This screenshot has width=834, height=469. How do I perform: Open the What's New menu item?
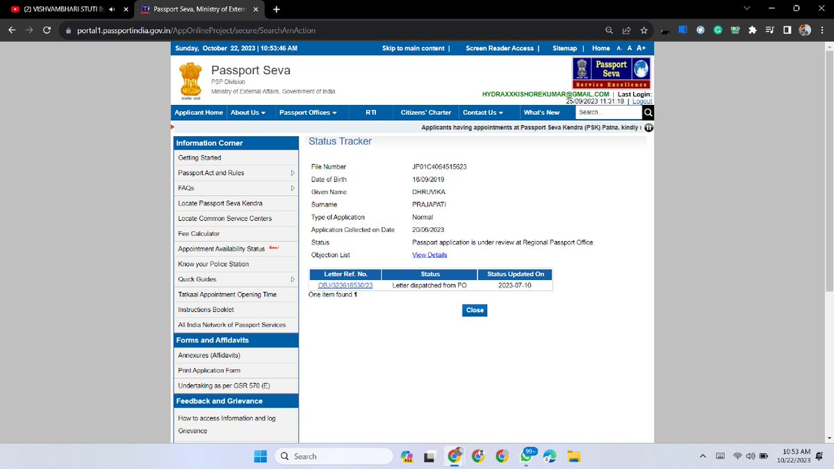tap(541, 113)
